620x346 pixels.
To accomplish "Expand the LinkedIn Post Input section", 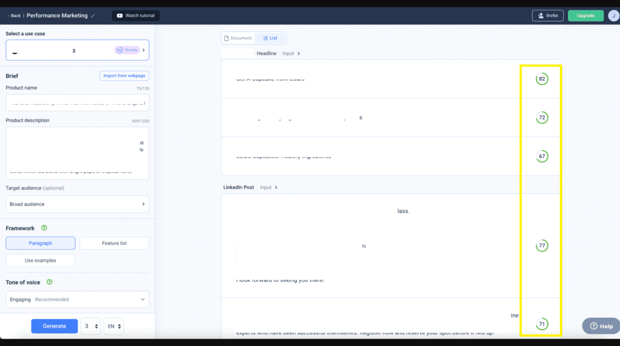I will pos(268,188).
